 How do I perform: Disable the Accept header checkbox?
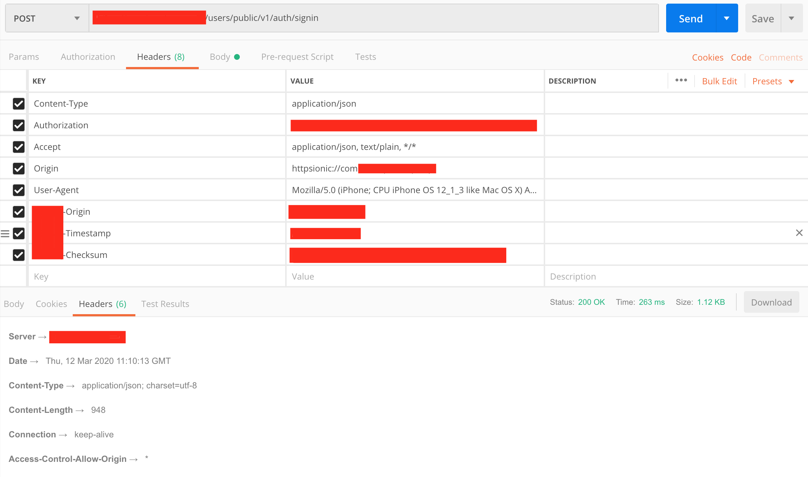click(19, 147)
